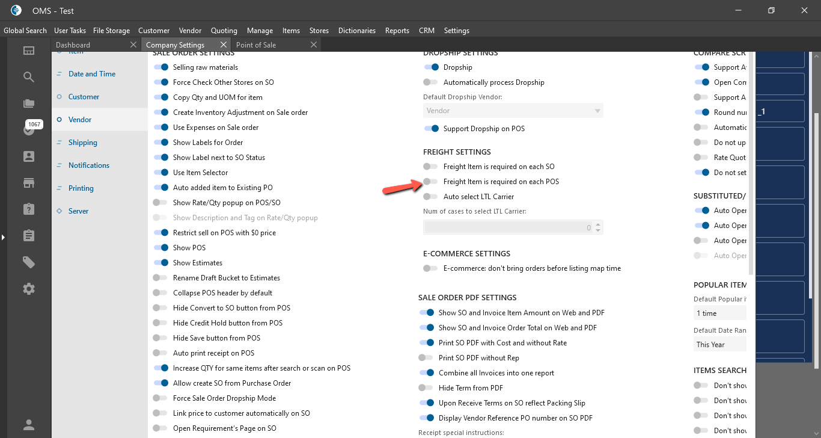821x438 pixels.
Task: Expand the sidebar with the left-edge arrow
Action: tap(3, 238)
